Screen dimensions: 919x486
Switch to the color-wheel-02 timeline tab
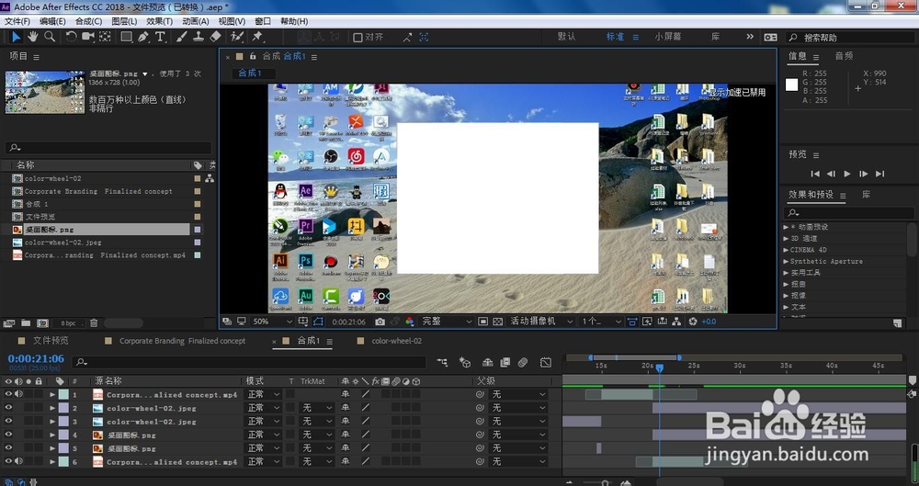[x=396, y=341]
